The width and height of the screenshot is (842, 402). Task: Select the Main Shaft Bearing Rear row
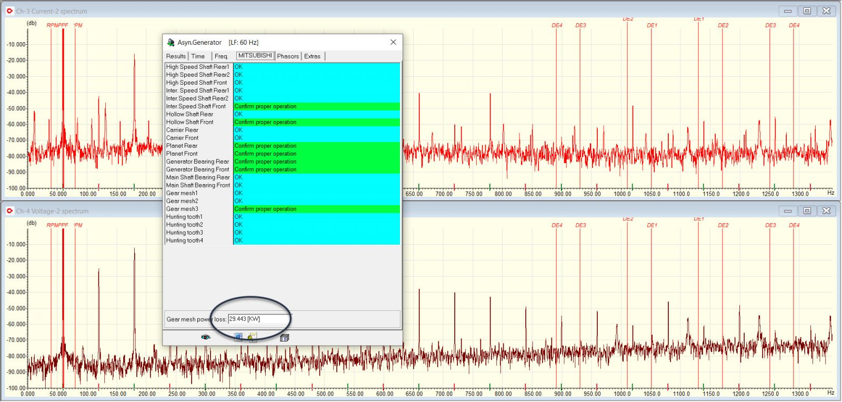point(283,177)
